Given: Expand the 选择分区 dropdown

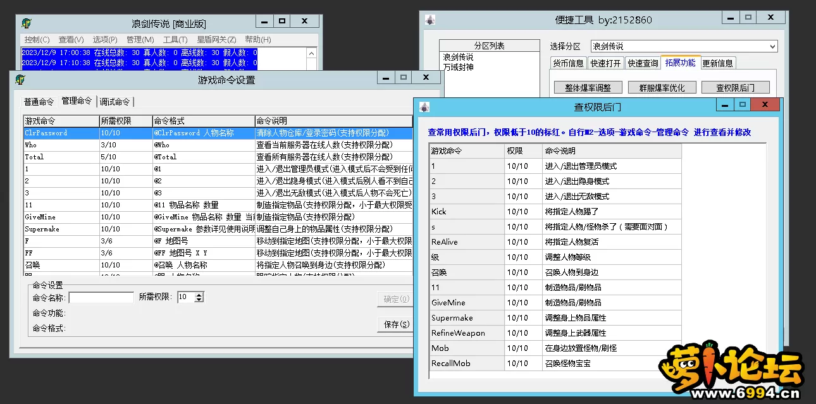Looking at the screenshot, I should [x=772, y=46].
